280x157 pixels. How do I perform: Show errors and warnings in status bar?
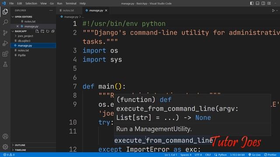[9, 155]
